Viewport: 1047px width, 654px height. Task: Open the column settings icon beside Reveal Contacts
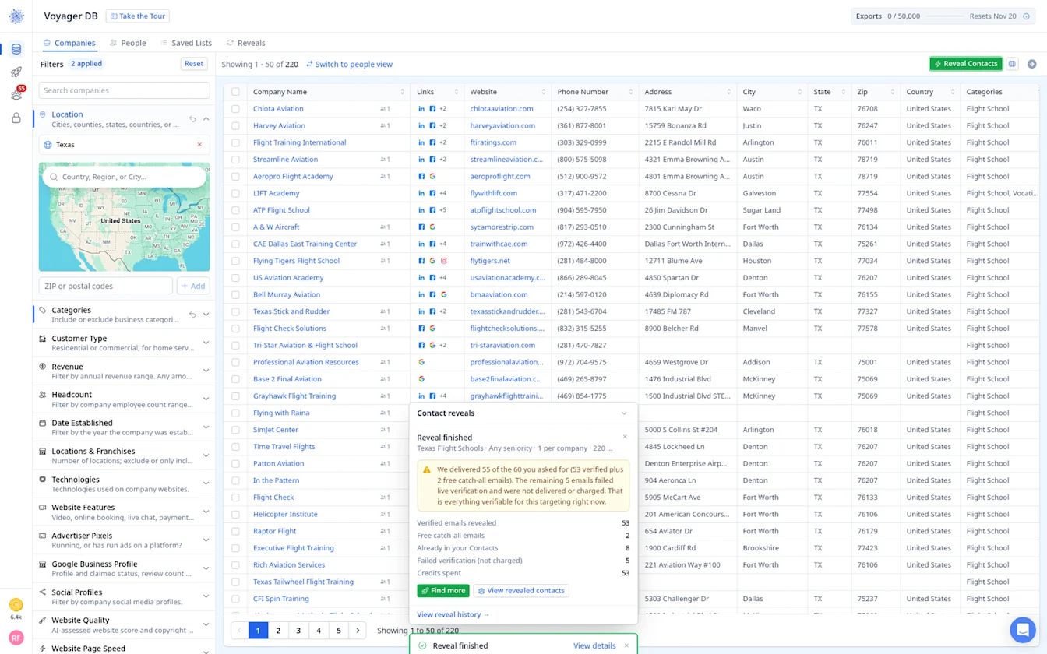pos(1012,64)
